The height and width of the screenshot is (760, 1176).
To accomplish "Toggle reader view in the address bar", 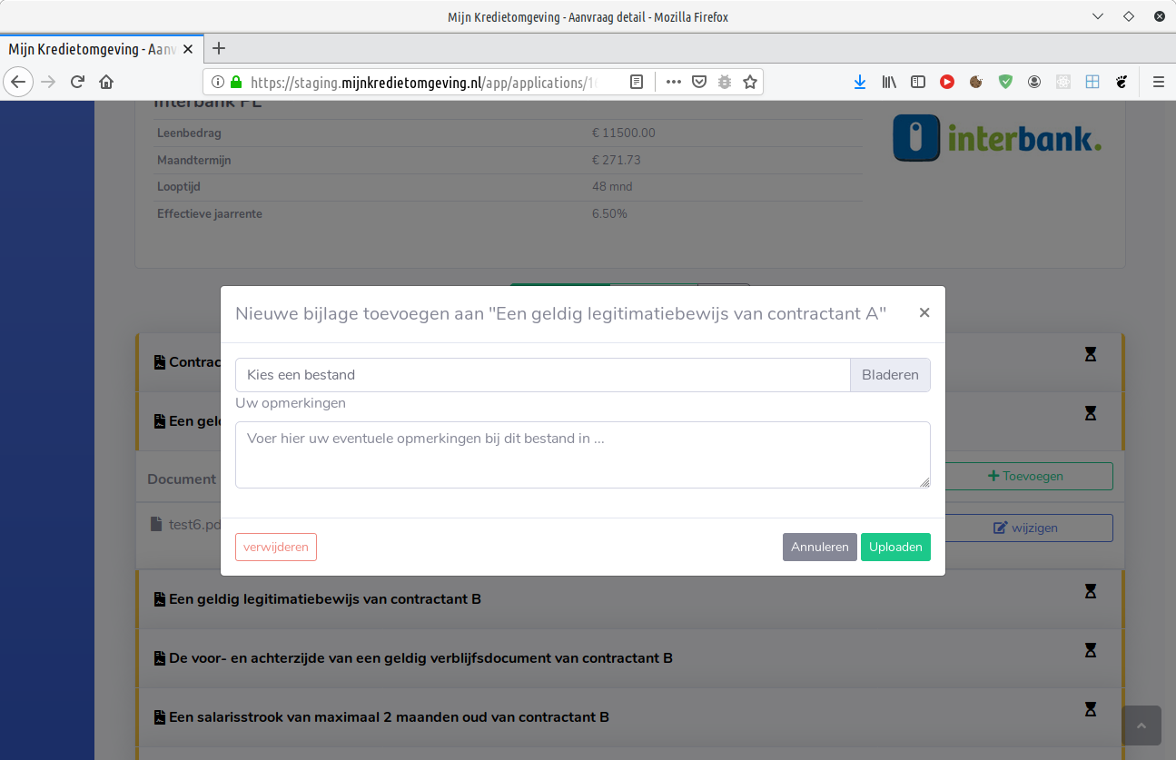I will coord(637,82).
